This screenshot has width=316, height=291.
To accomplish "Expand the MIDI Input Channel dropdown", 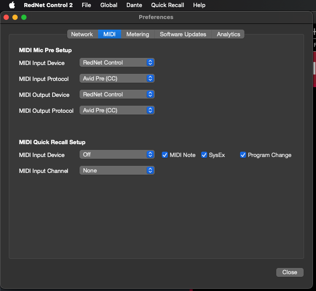I will 117,170.
